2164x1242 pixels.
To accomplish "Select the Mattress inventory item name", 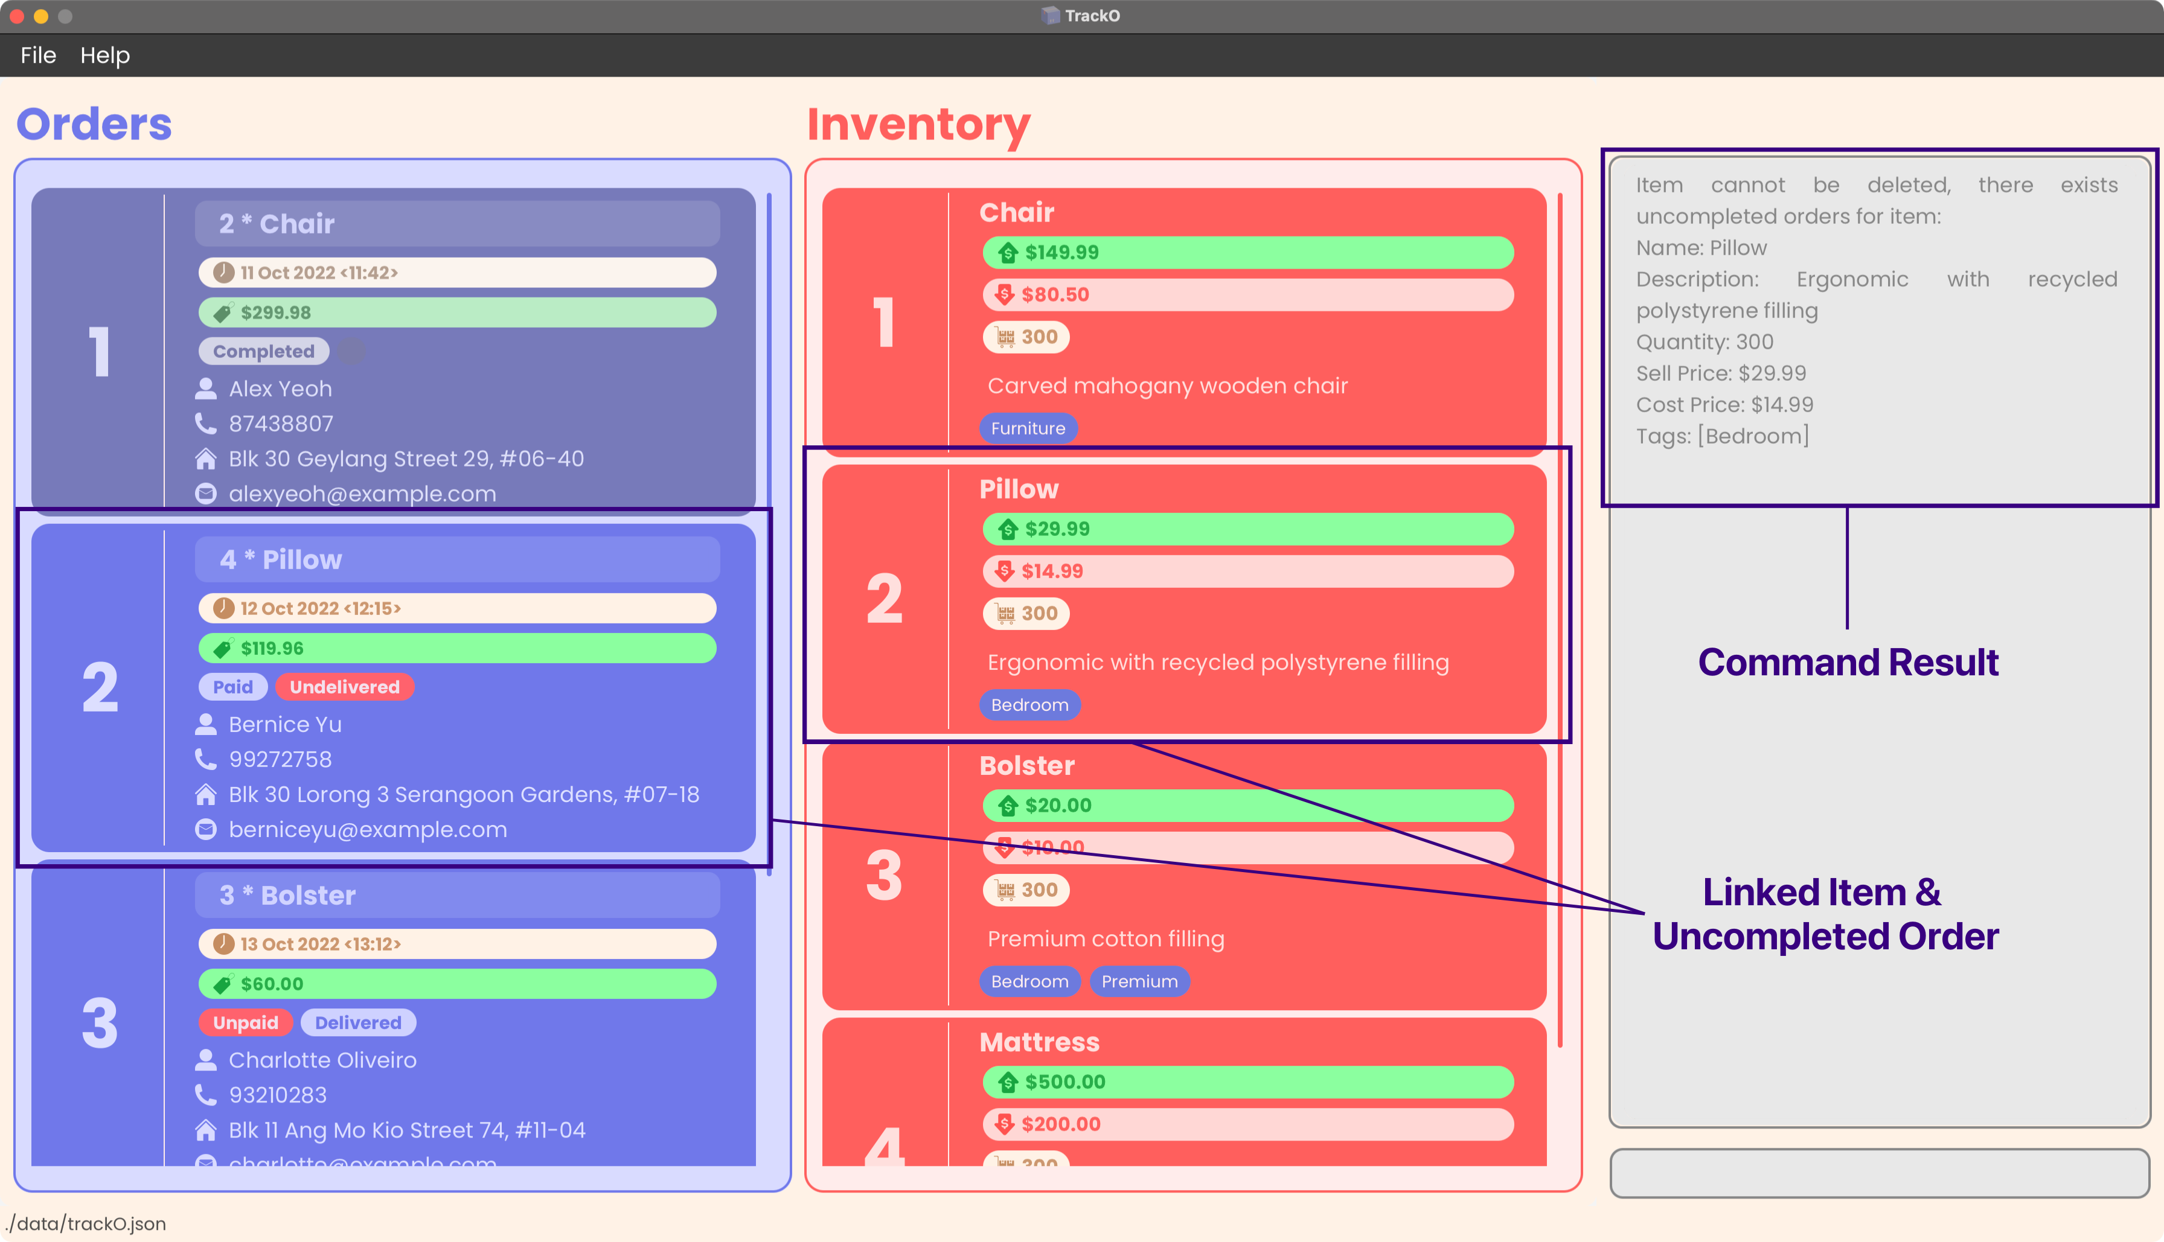I will (1039, 1042).
